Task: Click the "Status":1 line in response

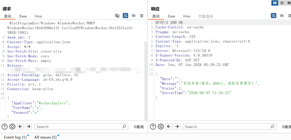Action: click(x=171, y=88)
